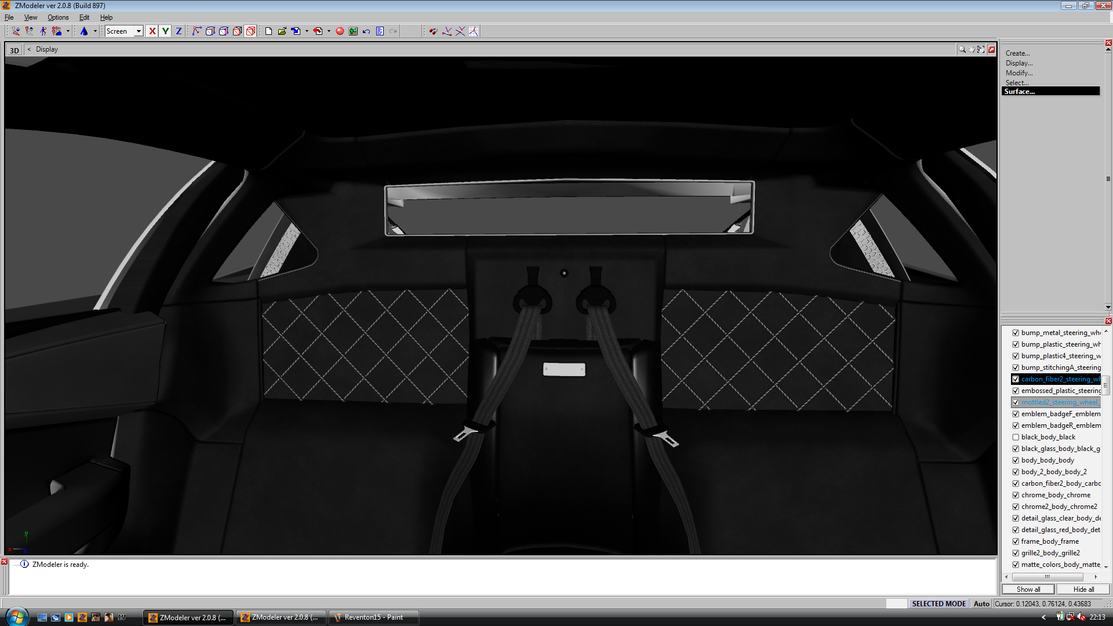Switch to the Reventon15 Paint window
Image resolution: width=1113 pixels, height=626 pixels.
pos(373,617)
